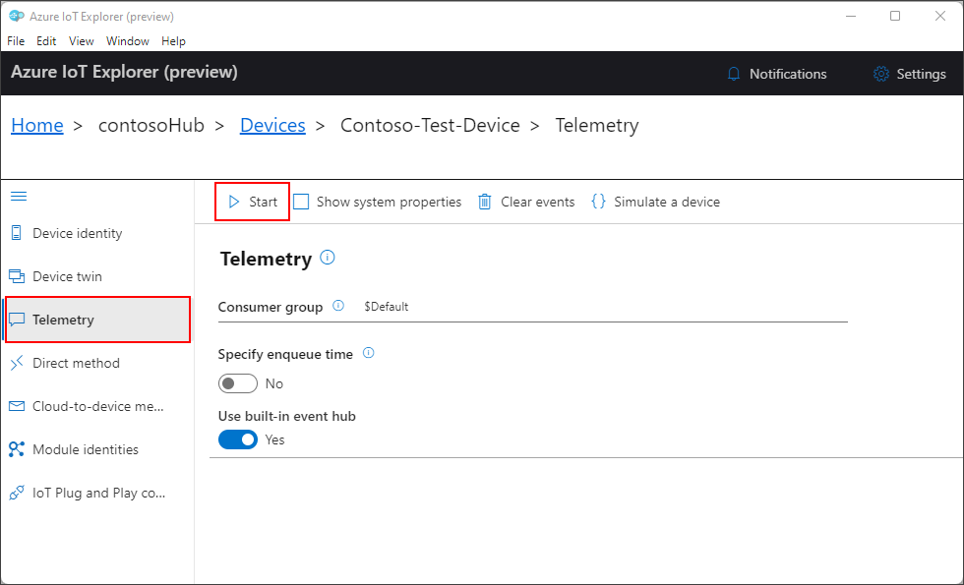The image size is (964, 585).
Task: Click the Clear events trash icon
Action: pyautogui.click(x=485, y=202)
